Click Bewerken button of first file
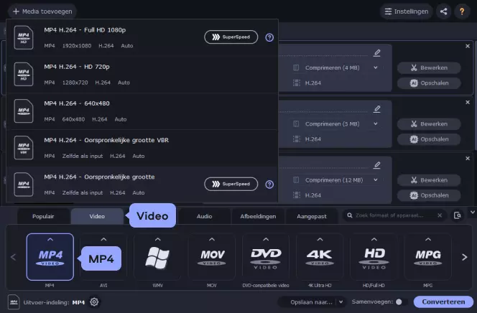Viewport: 477px width, 313px height. [429, 67]
